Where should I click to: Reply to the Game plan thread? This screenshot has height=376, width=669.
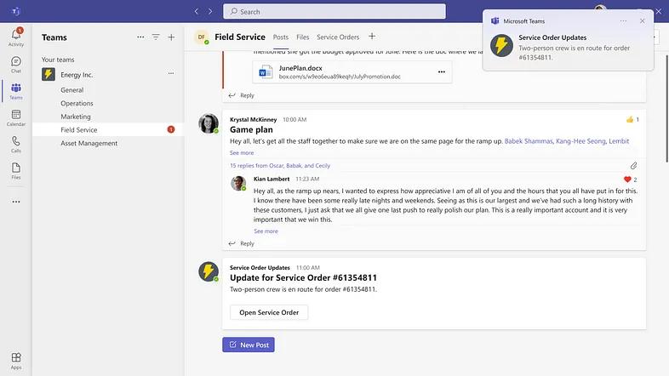point(242,243)
